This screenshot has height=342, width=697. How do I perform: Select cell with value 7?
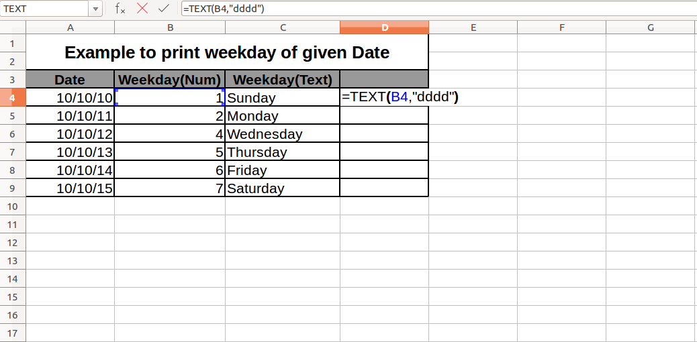pyautogui.click(x=170, y=188)
